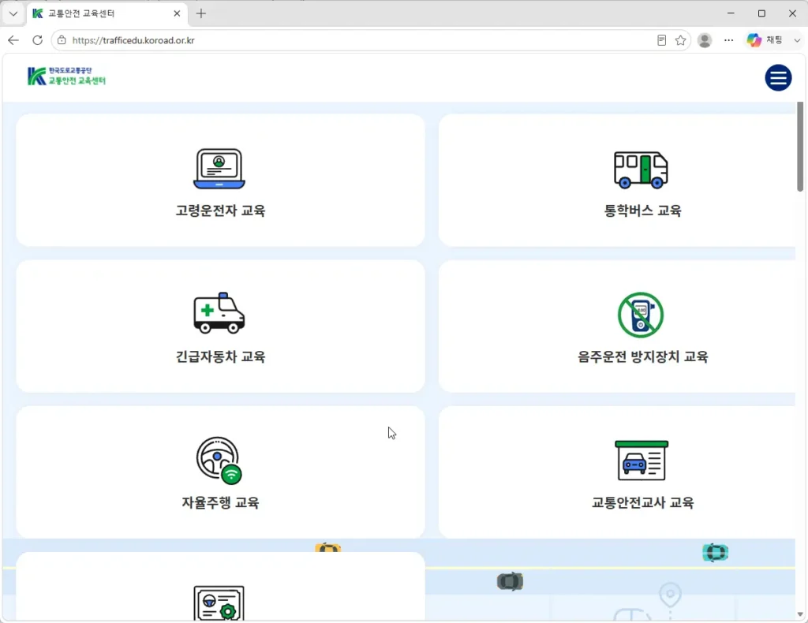Screen dimensions: 808x623
Task: Open the tab search dropdown
Action: pyautogui.click(x=13, y=13)
